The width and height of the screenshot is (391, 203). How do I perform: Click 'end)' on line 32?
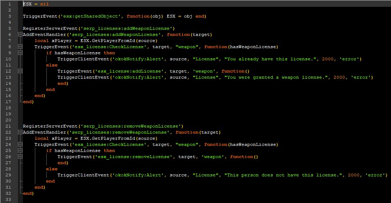click(x=28, y=193)
